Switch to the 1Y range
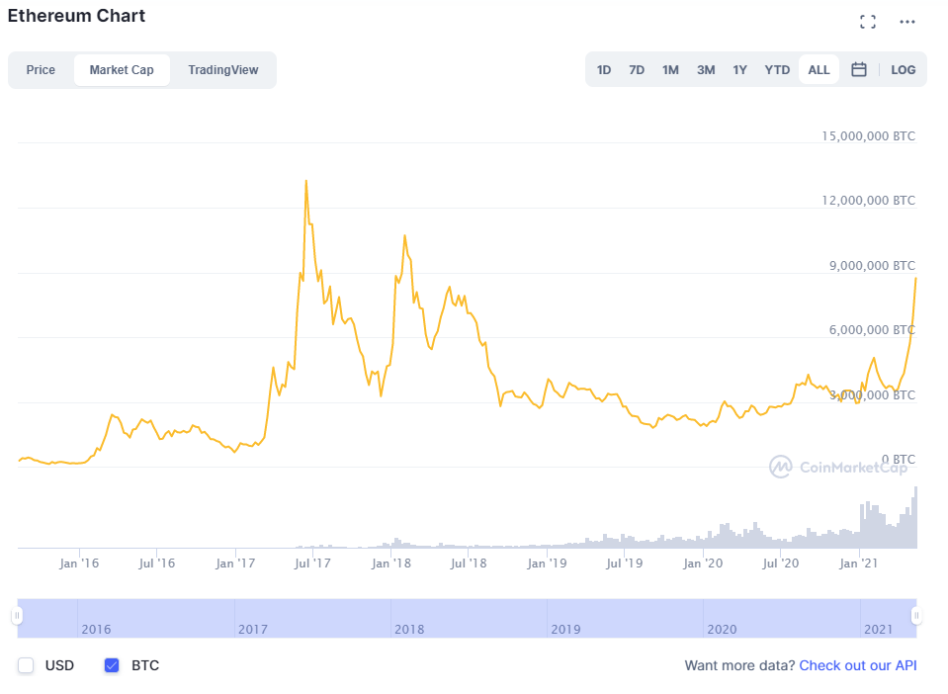 [739, 69]
